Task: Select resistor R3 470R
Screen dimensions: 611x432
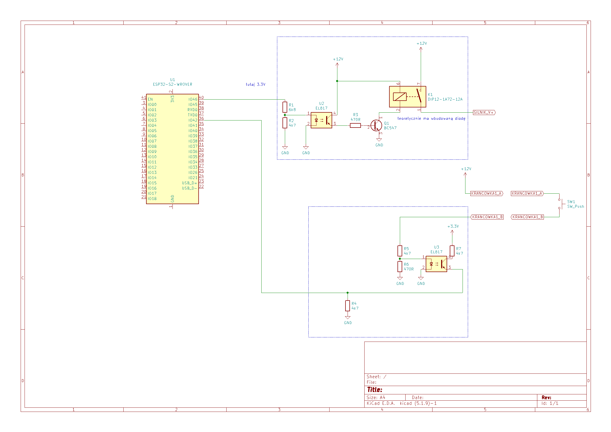Action: coord(355,125)
